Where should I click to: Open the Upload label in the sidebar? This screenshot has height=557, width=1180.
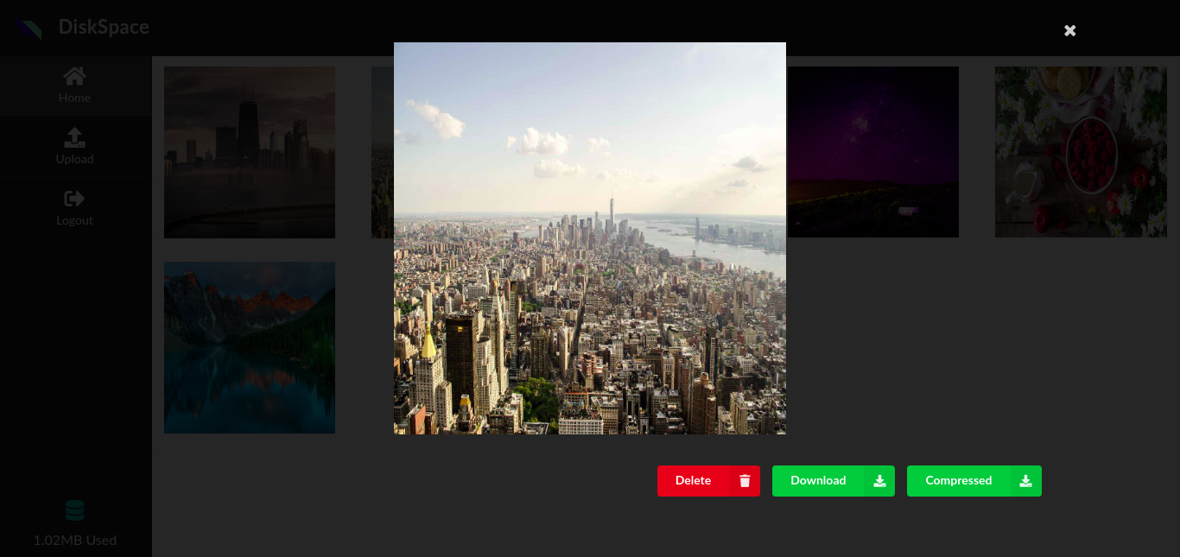coord(74,160)
